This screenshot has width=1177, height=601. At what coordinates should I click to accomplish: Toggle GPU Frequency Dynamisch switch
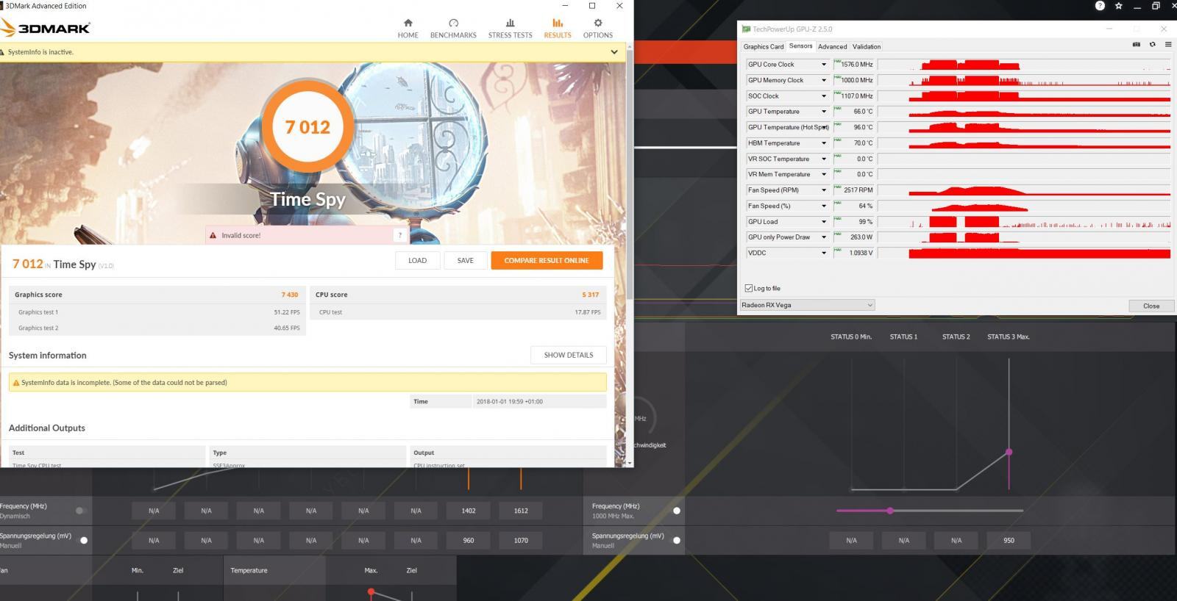pyautogui.click(x=81, y=510)
